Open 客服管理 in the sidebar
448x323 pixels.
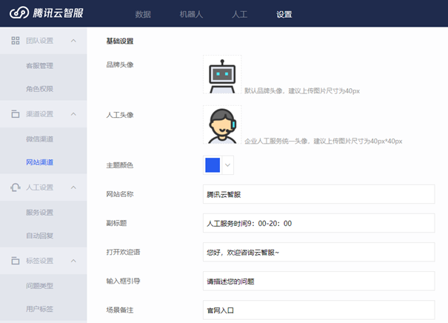(x=40, y=66)
